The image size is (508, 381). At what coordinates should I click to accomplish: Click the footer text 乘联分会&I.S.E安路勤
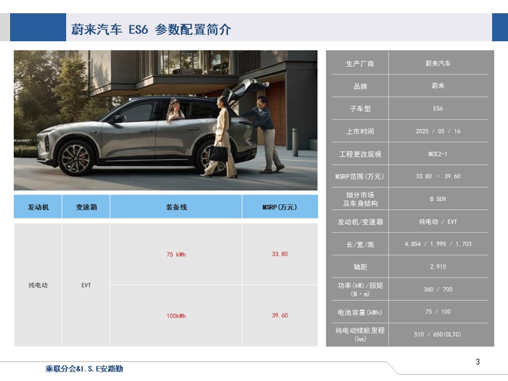(84, 369)
